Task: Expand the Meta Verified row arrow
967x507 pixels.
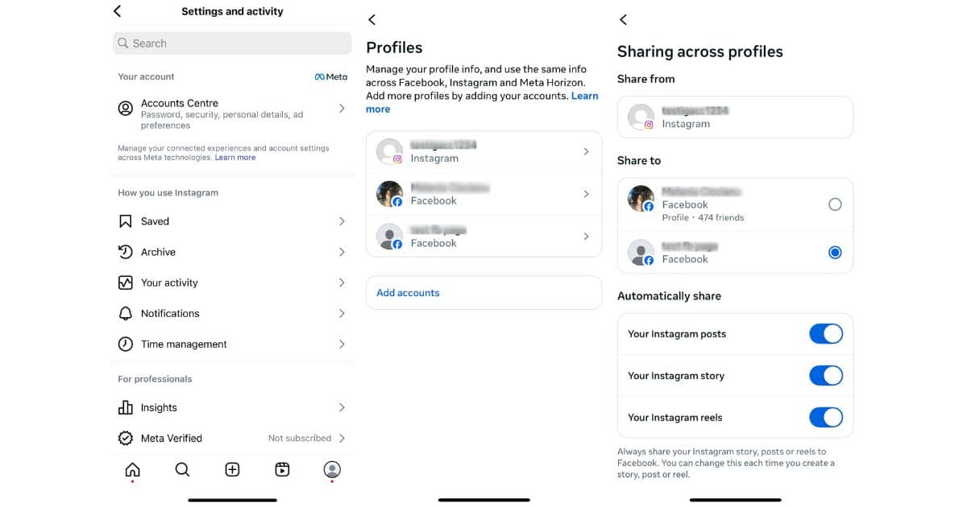Action: (342, 439)
